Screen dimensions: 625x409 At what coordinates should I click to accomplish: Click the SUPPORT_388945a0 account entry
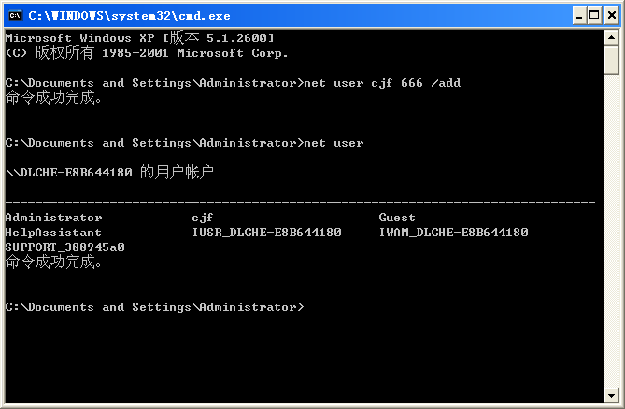64,247
